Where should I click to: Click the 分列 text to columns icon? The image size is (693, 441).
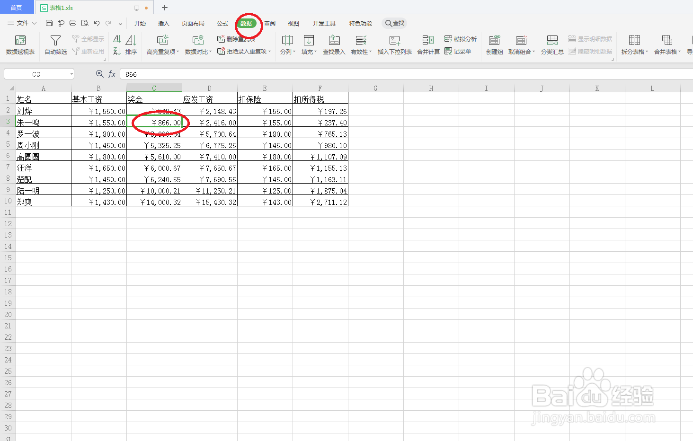(287, 40)
